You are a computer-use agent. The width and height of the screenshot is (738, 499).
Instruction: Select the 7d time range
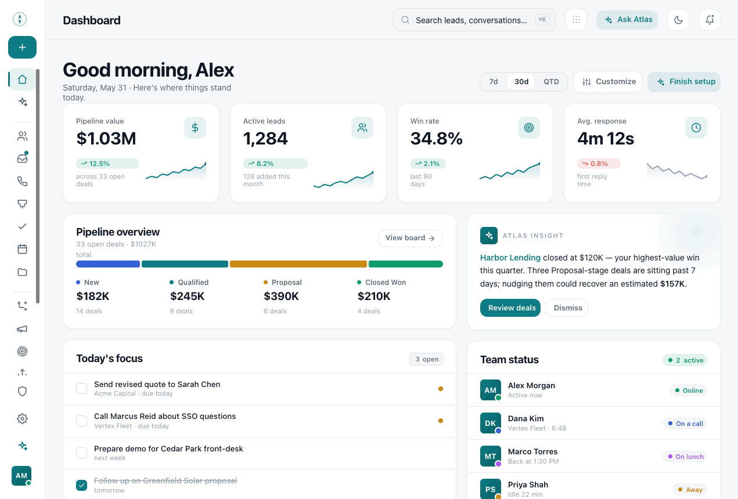click(x=494, y=82)
